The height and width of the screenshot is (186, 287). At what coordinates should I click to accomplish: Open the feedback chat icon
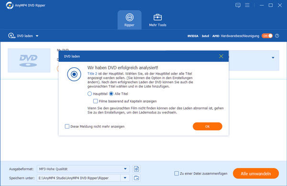click(x=238, y=5)
